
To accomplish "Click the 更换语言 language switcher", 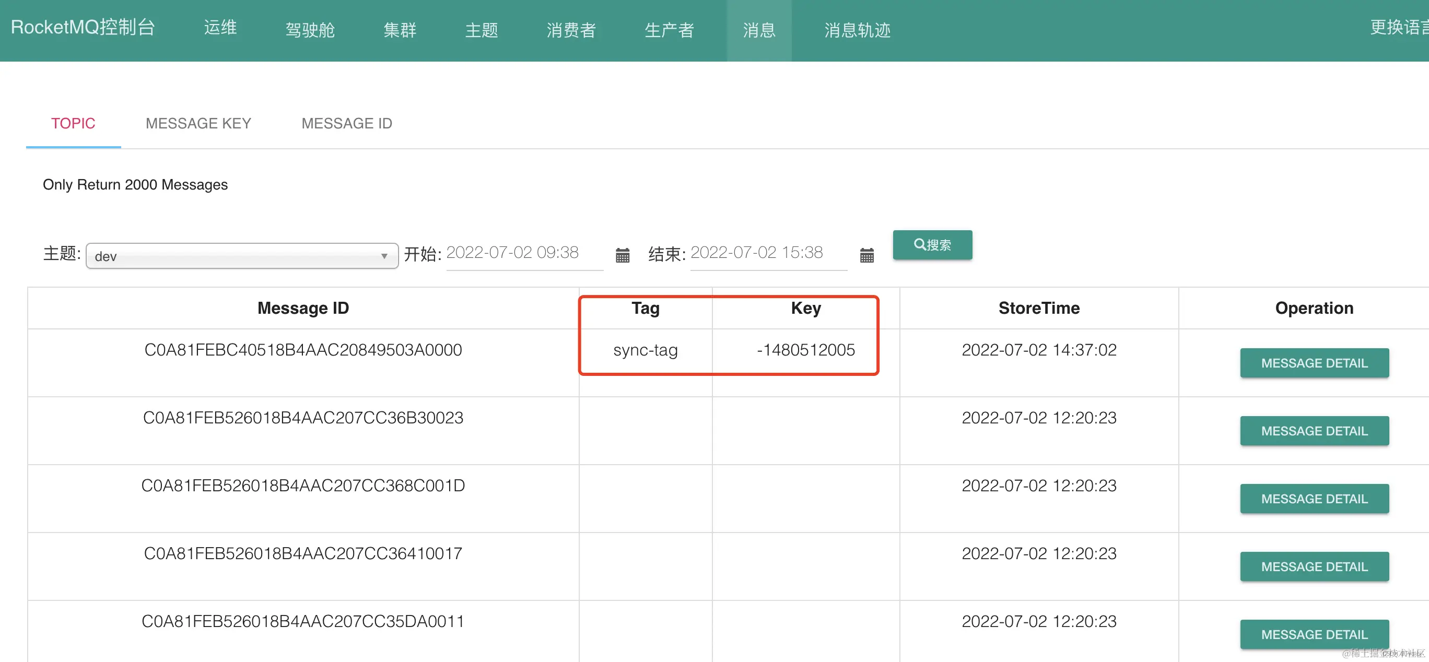I will [1398, 28].
